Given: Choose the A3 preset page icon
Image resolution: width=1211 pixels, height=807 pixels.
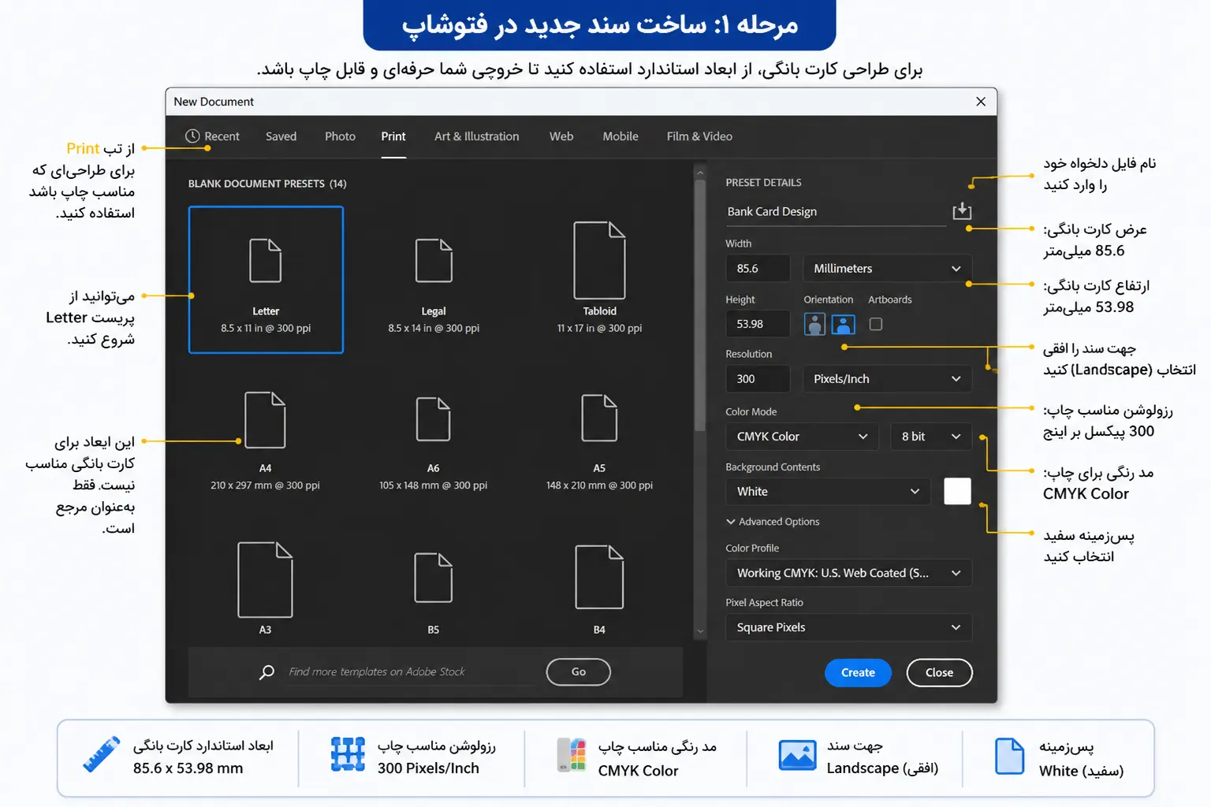Looking at the screenshot, I should [x=265, y=580].
